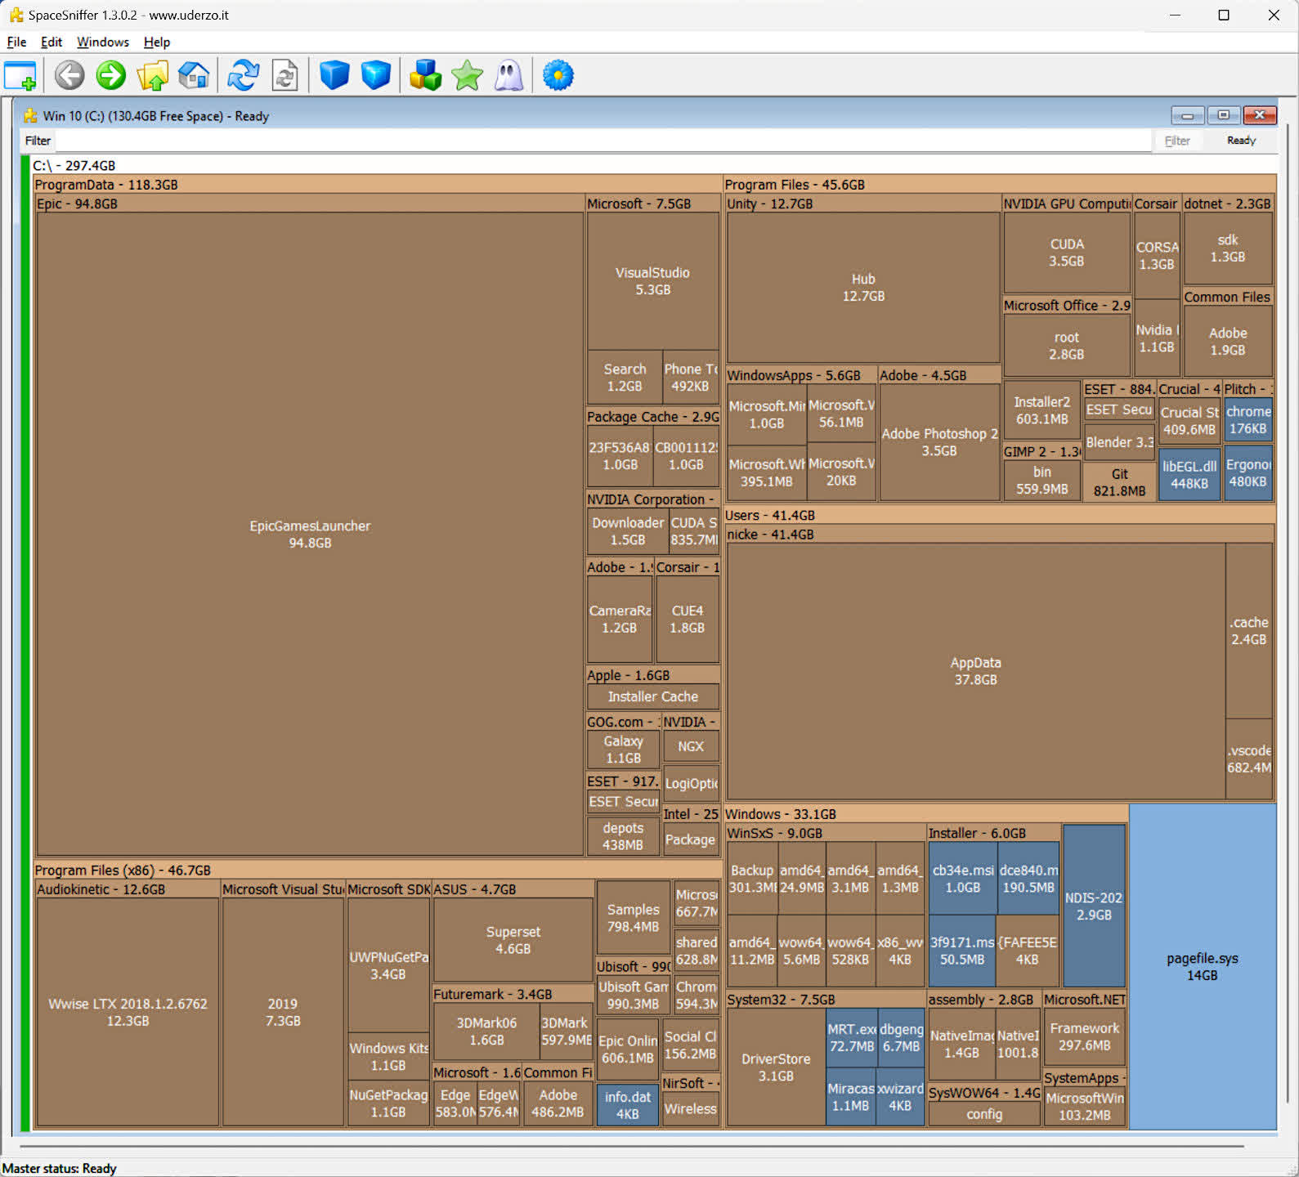Click the horizontal scrollbar at the bottom
This screenshot has width=1299, height=1177.
pos(631,1146)
